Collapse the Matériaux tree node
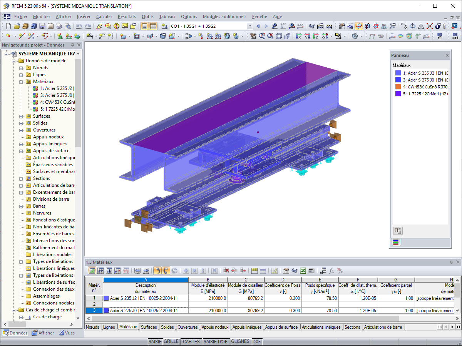This screenshot has width=462, height=346. [21, 82]
